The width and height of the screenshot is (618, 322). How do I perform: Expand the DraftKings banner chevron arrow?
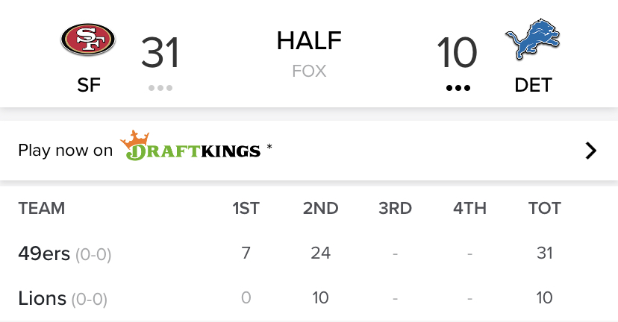point(591,151)
